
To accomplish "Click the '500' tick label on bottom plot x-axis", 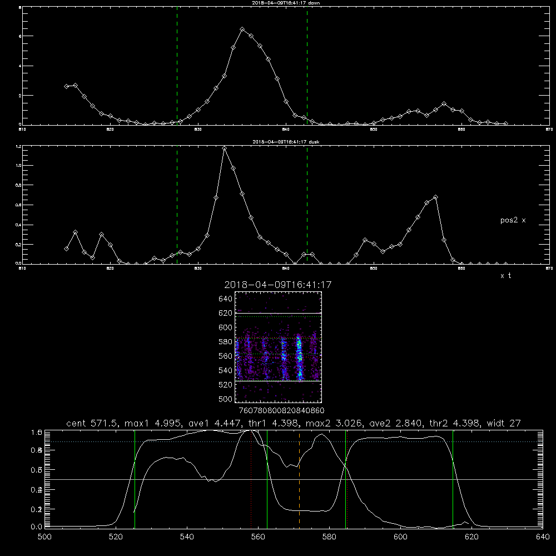I will click(x=44, y=537).
